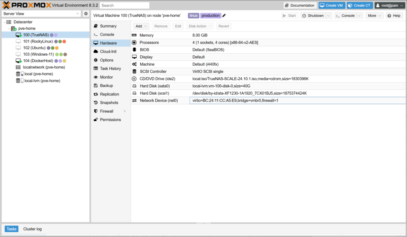This screenshot has width=407, height=237.
Task: Click the gear icon beside Server View
Action: 86,14
